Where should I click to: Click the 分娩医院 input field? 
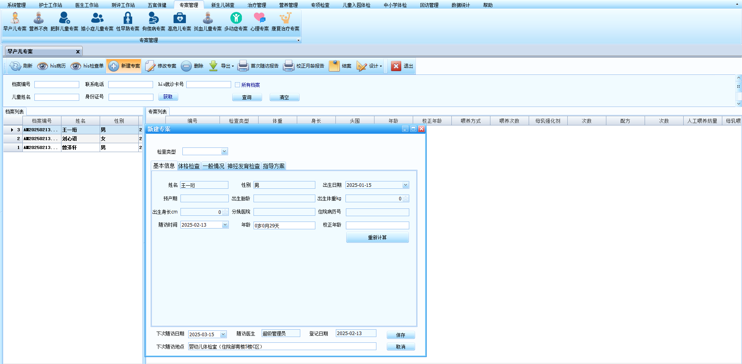point(284,212)
